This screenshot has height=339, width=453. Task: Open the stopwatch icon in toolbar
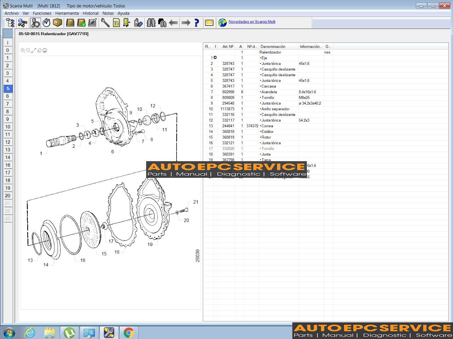click(x=46, y=23)
